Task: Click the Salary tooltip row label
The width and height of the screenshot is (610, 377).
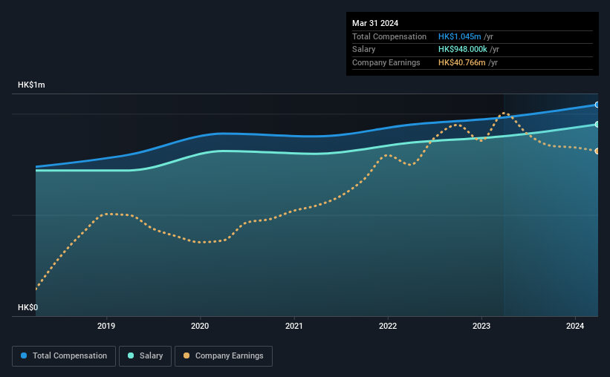Action: point(364,50)
